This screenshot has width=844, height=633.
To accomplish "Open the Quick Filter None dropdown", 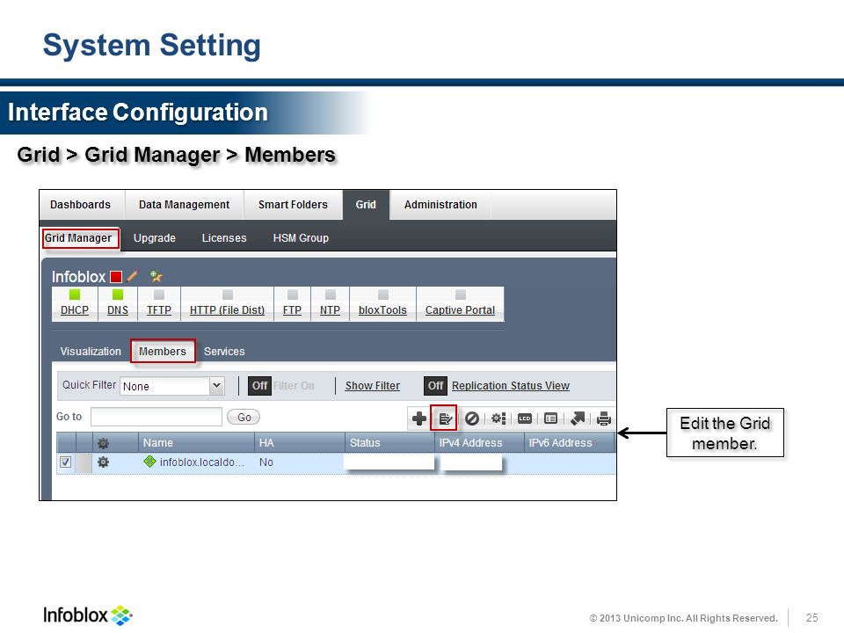I will (171, 386).
